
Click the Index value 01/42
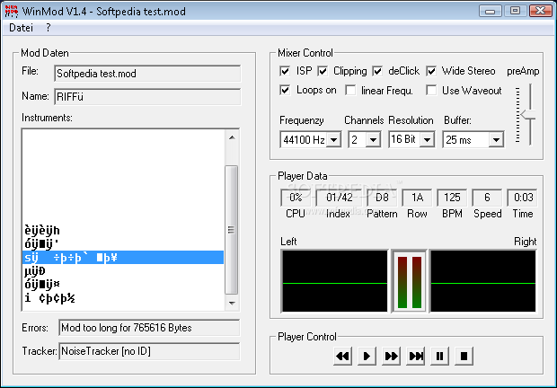[340, 198]
